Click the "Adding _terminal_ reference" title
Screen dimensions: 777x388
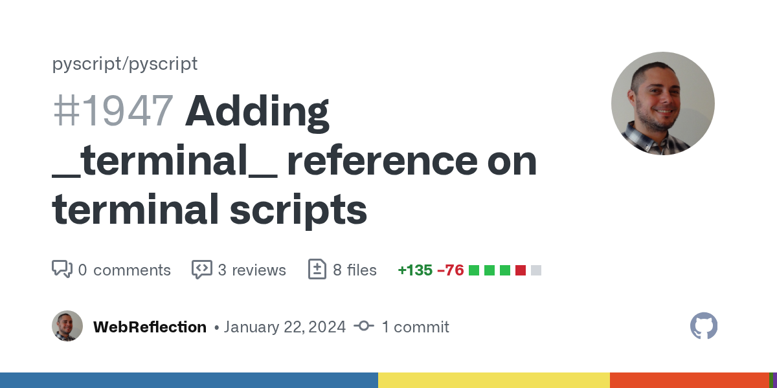(295, 160)
